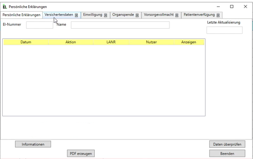Go to the Vorsorgevollmacht tab

(x=159, y=15)
